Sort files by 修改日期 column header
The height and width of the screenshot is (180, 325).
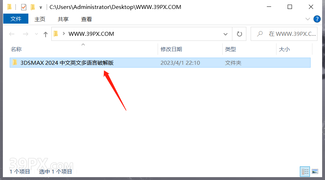click(x=171, y=49)
